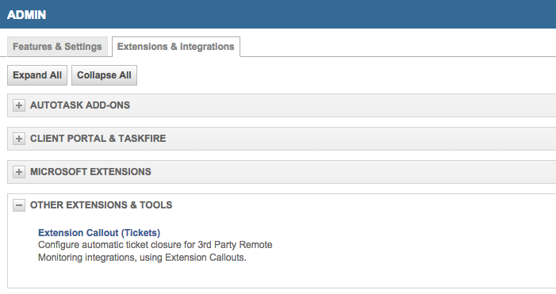Screen dimensions: 556x294
Task: Click the 'Configure automatic ticket closure' description line
Action: point(155,245)
